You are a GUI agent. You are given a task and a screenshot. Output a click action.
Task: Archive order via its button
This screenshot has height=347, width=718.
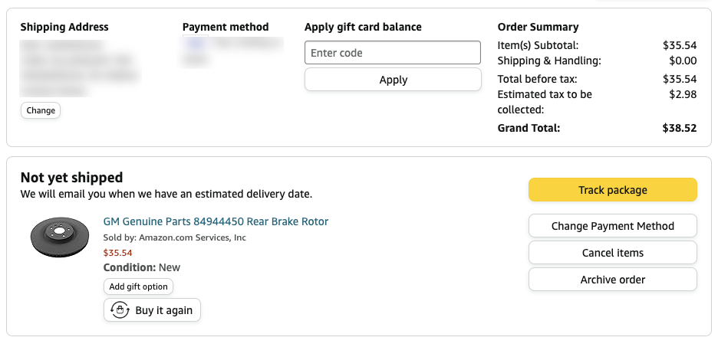[613, 280]
